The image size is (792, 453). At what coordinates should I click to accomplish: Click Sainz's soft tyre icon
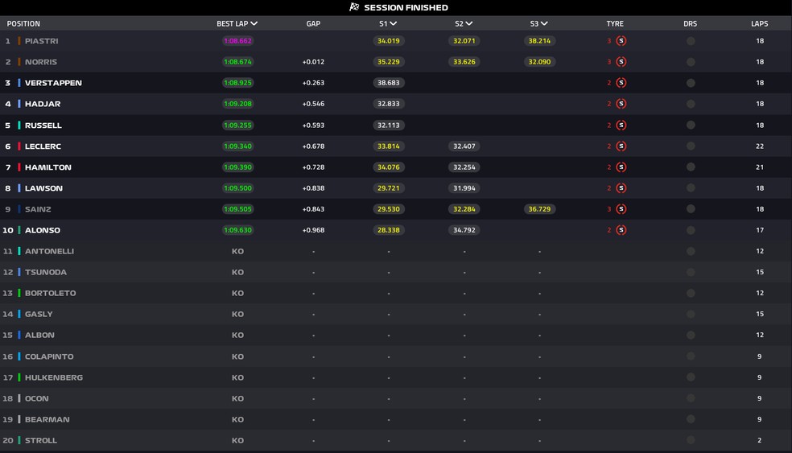[621, 209]
